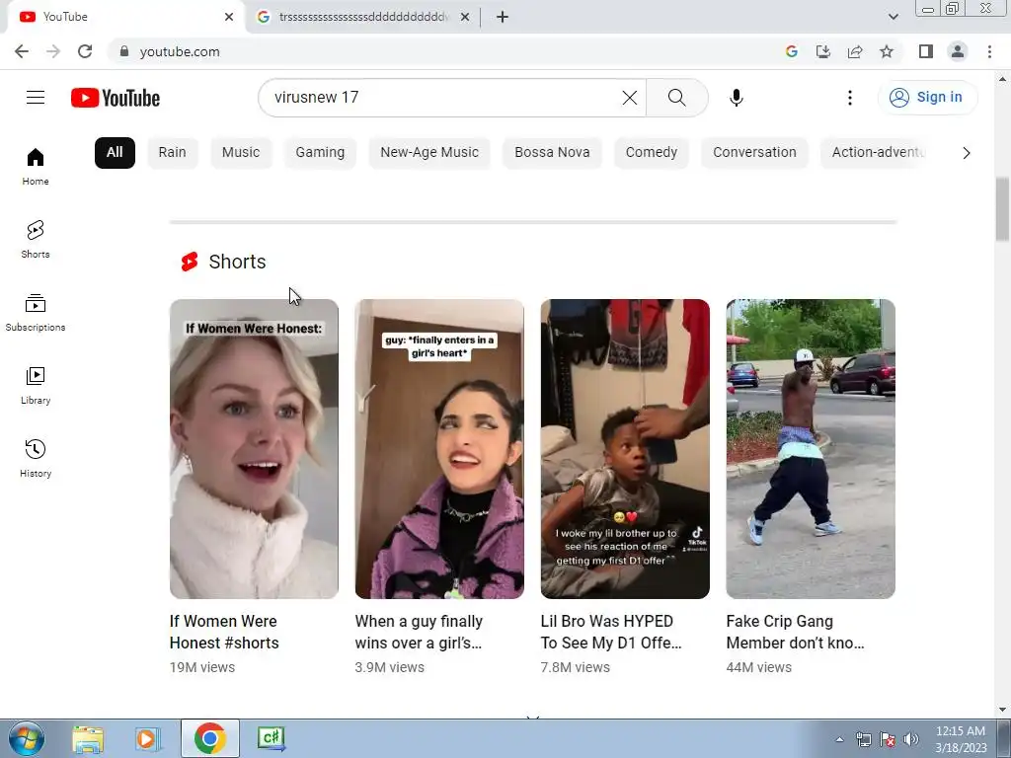The height and width of the screenshot is (758, 1011).
Task: Open Windows Media Player from taskbar
Action: coord(148,738)
